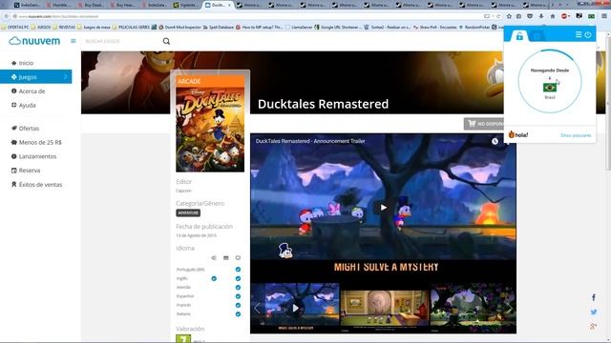
Task: Open the Straw Poll bookmark
Action: pos(435,28)
